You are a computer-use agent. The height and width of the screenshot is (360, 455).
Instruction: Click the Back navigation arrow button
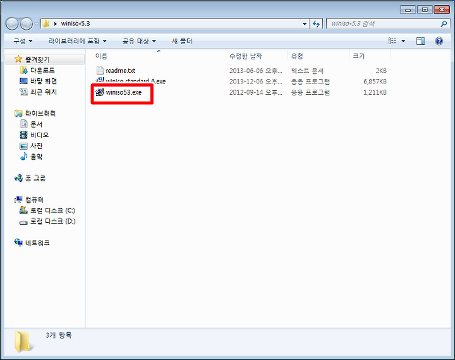point(12,24)
